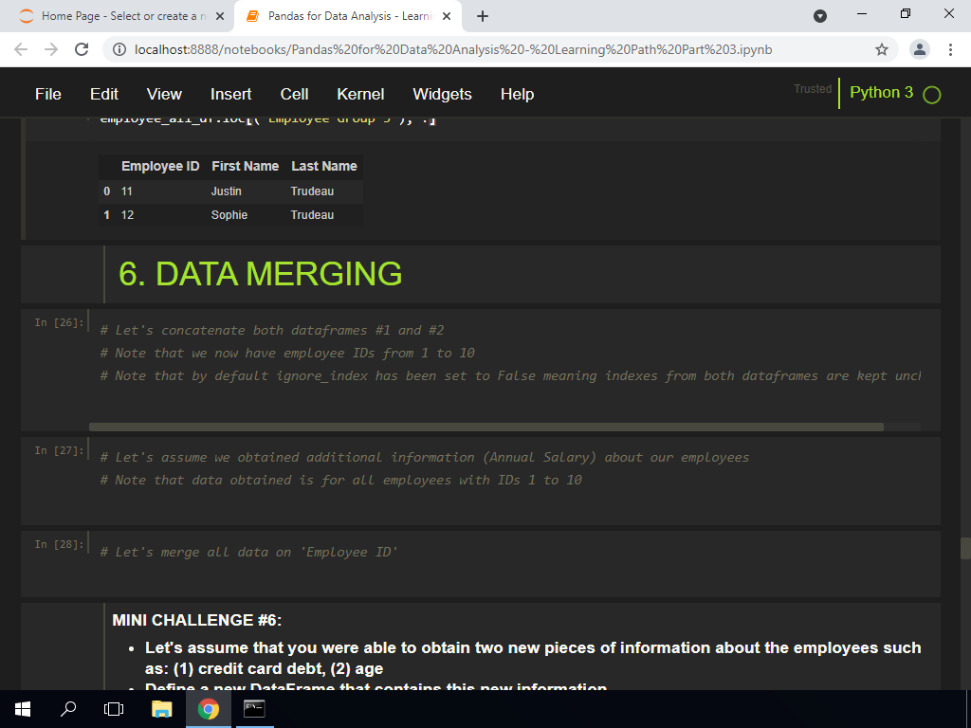This screenshot has width=971, height=728.
Task: Open the Kernel menu
Action: [360, 94]
